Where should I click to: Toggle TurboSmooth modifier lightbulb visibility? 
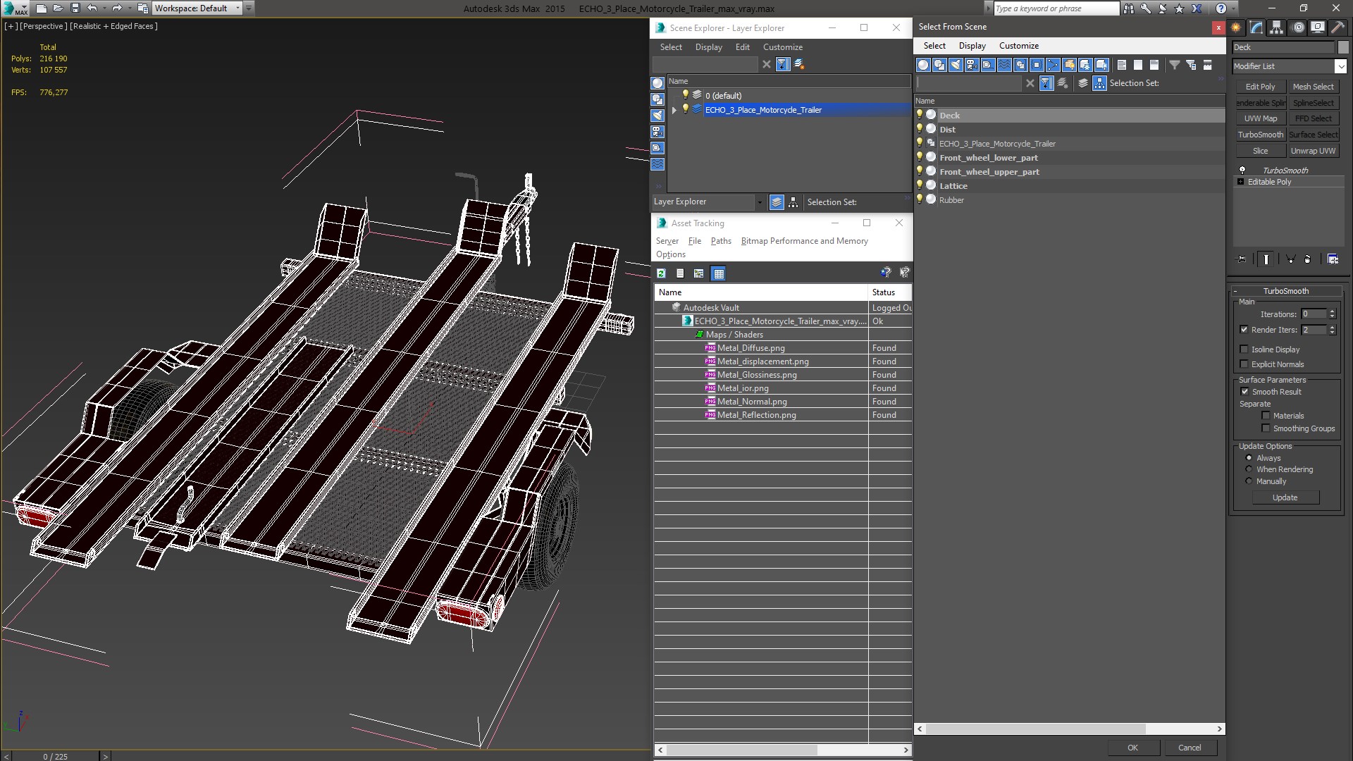[x=1242, y=170]
